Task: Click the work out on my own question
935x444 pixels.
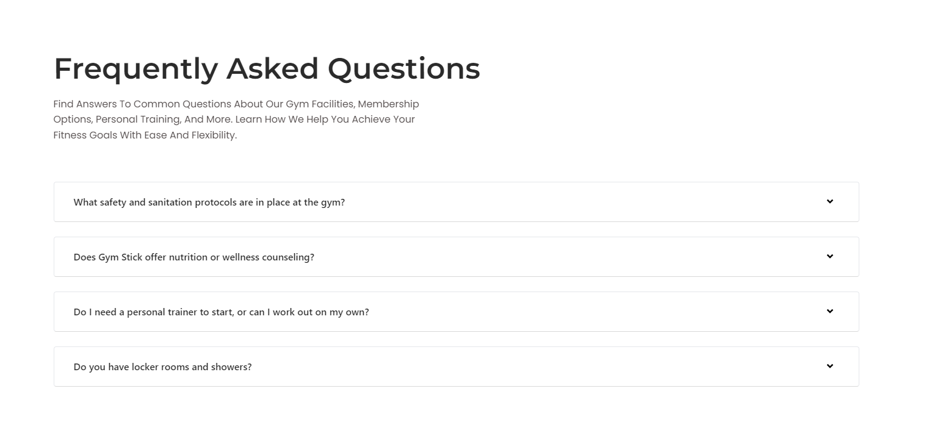Action: [x=221, y=312]
